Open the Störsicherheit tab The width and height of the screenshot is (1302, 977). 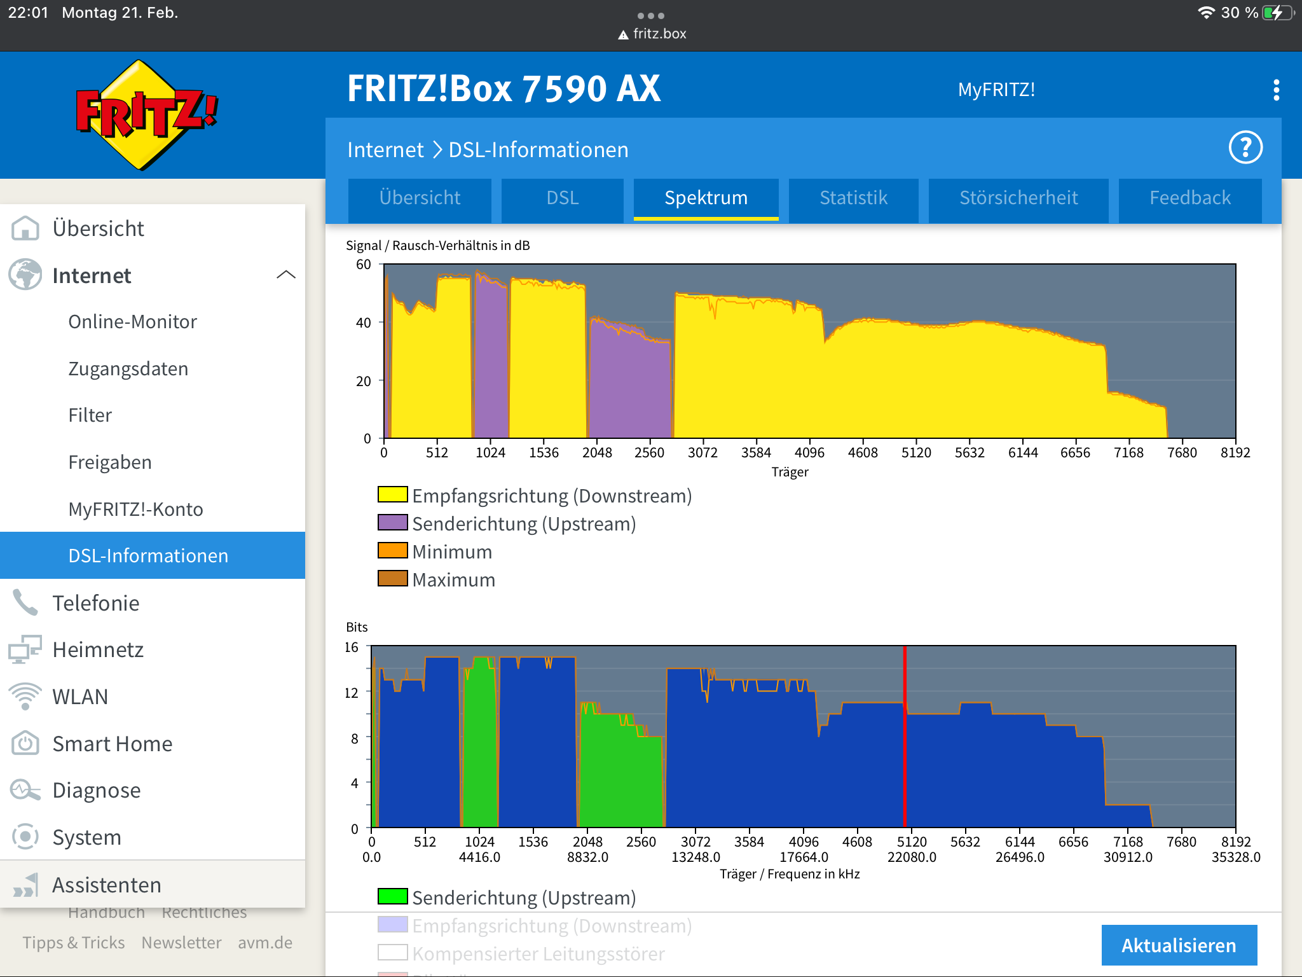pyautogui.click(x=1018, y=198)
